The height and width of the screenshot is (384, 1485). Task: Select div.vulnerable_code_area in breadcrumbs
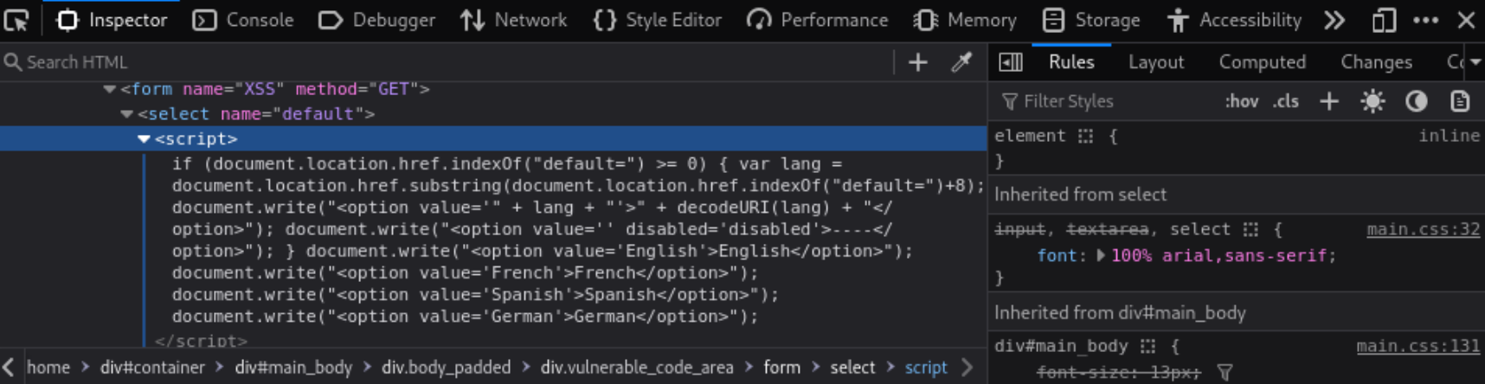637,368
